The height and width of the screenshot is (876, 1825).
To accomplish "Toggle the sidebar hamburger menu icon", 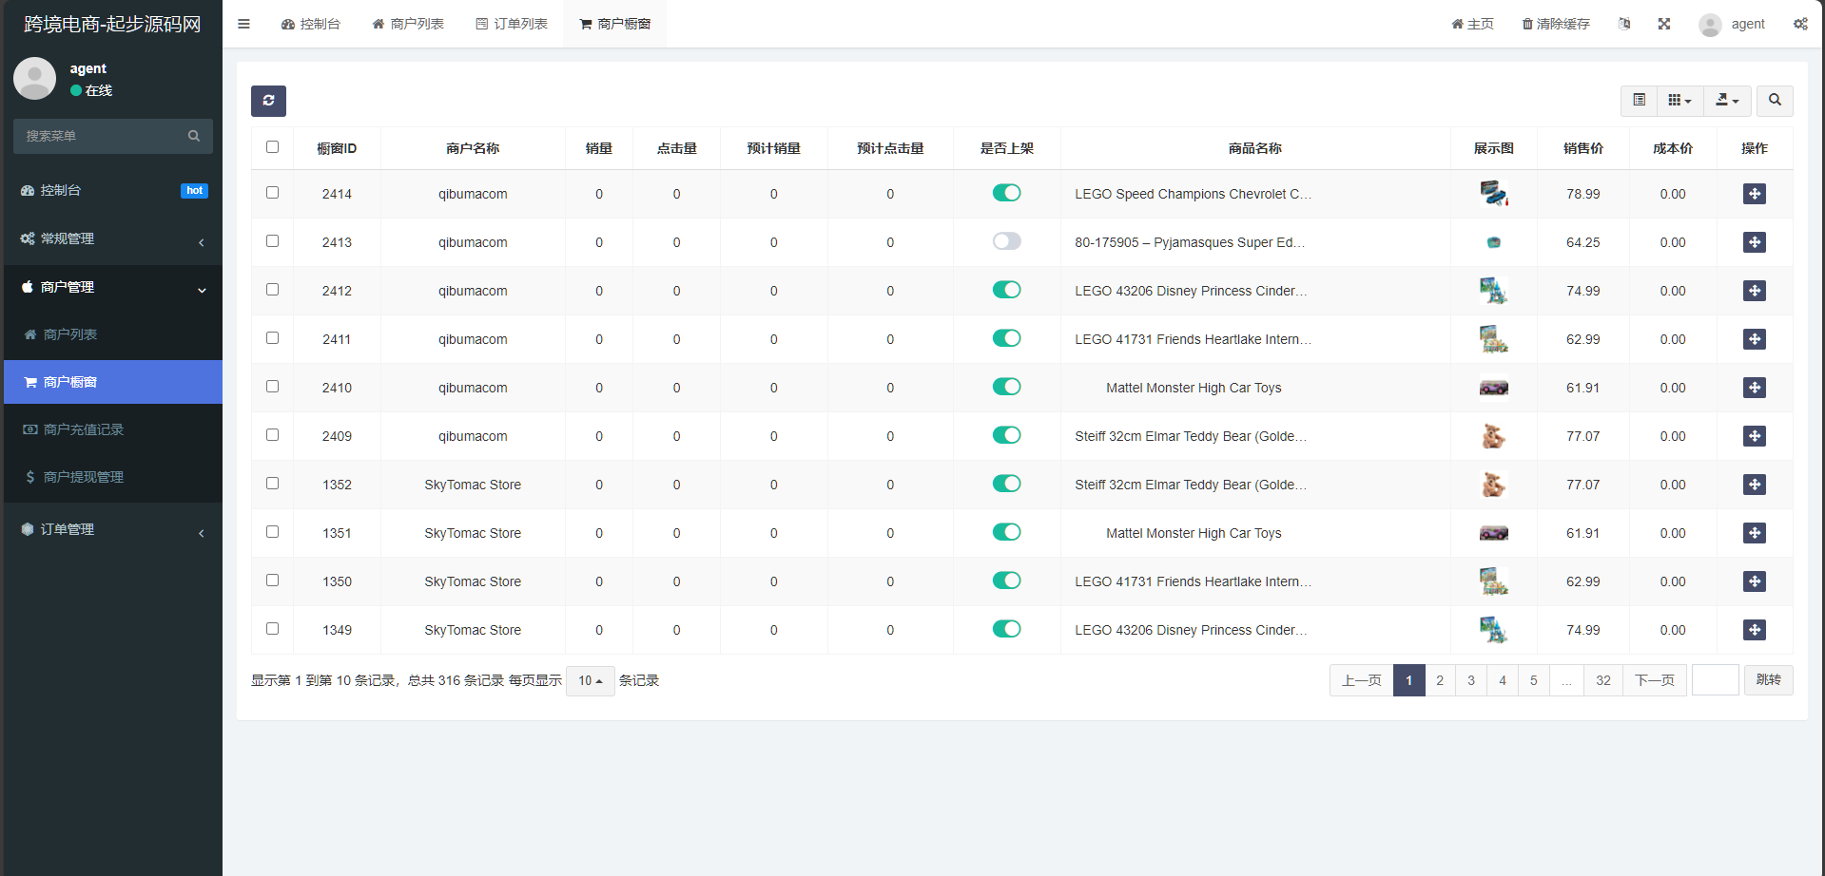I will (243, 24).
